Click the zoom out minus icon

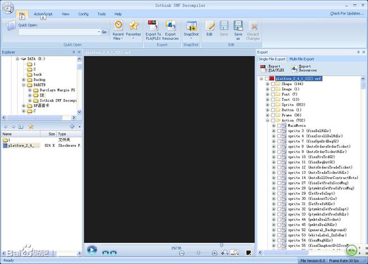coord(181,253)
